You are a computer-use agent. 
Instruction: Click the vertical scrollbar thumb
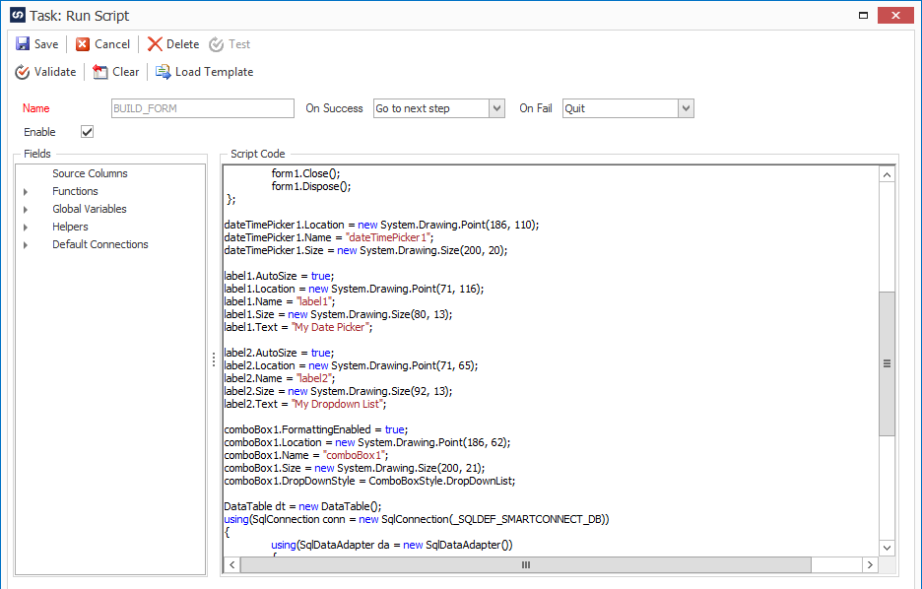tap(887, 363)
